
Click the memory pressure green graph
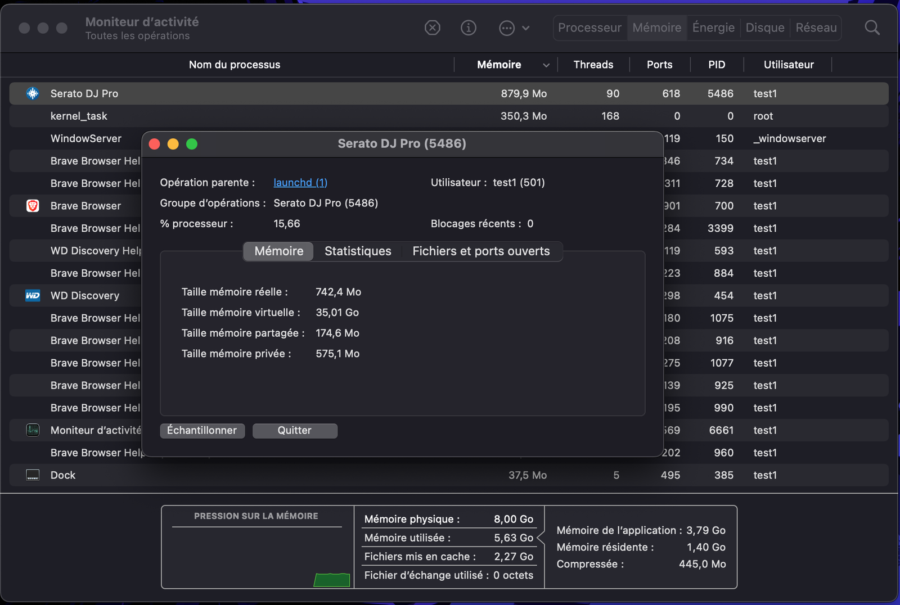(x=332, y=580)
